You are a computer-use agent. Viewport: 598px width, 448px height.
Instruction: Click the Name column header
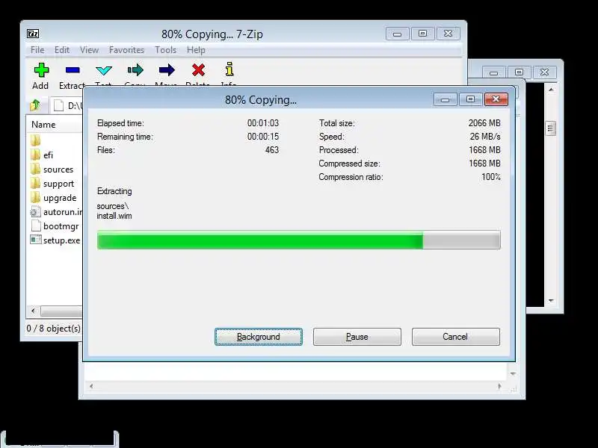(x=43, y=125)
